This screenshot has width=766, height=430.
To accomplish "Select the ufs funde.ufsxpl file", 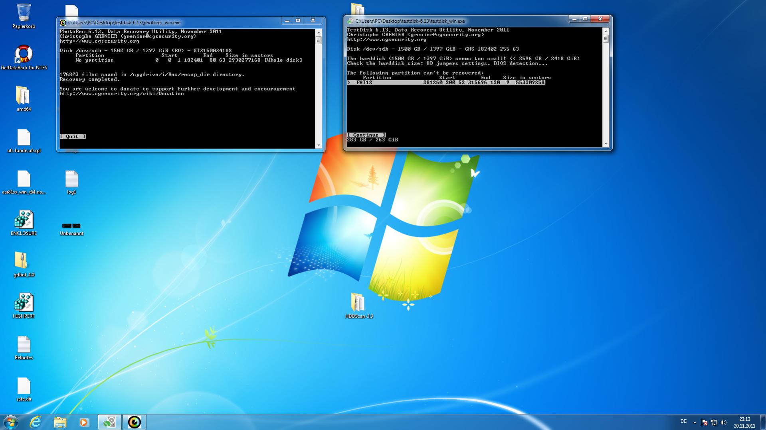I will point(24,141).
